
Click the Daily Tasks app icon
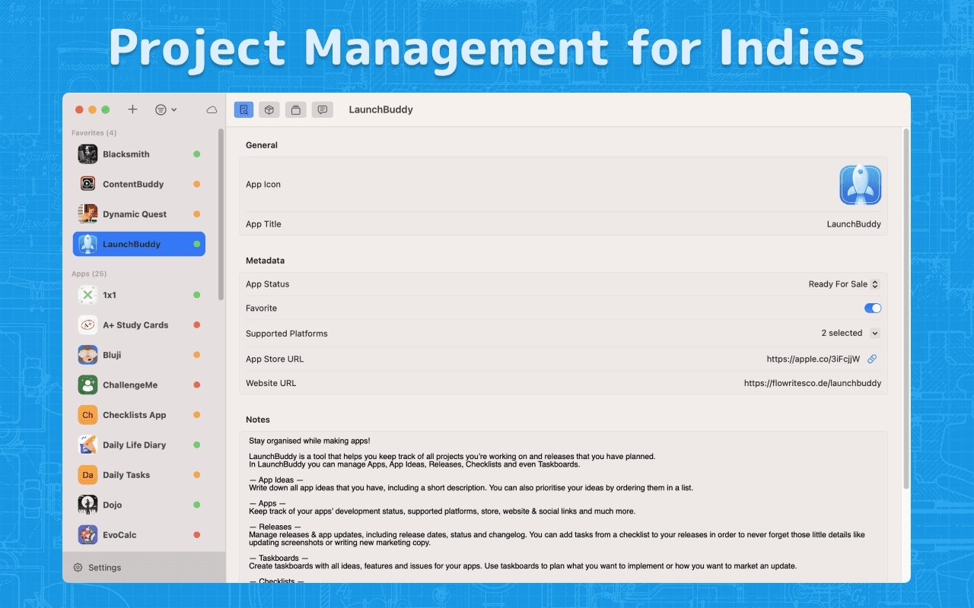point(88,475)
